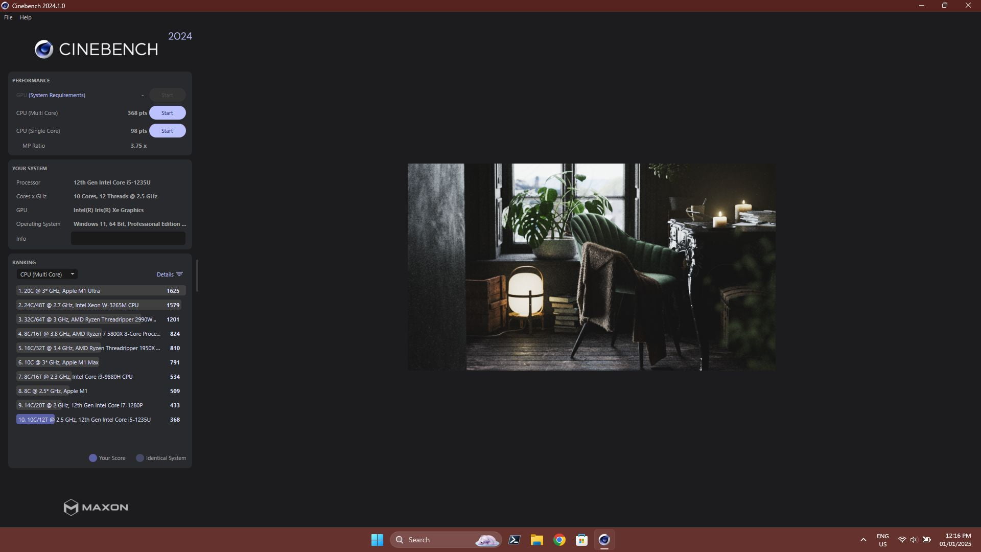
Task: Open the Help menu
Action: (26, 17)
